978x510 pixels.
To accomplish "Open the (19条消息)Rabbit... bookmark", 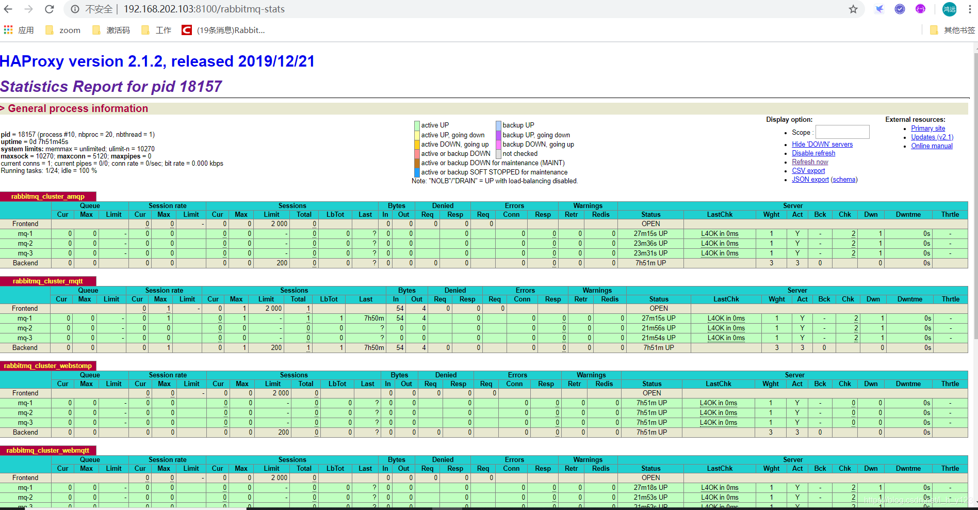I will click(223, 30).
